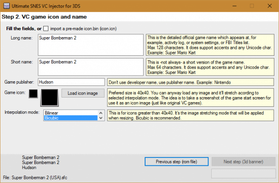Click the large game icon preview

tap(49, 98)
